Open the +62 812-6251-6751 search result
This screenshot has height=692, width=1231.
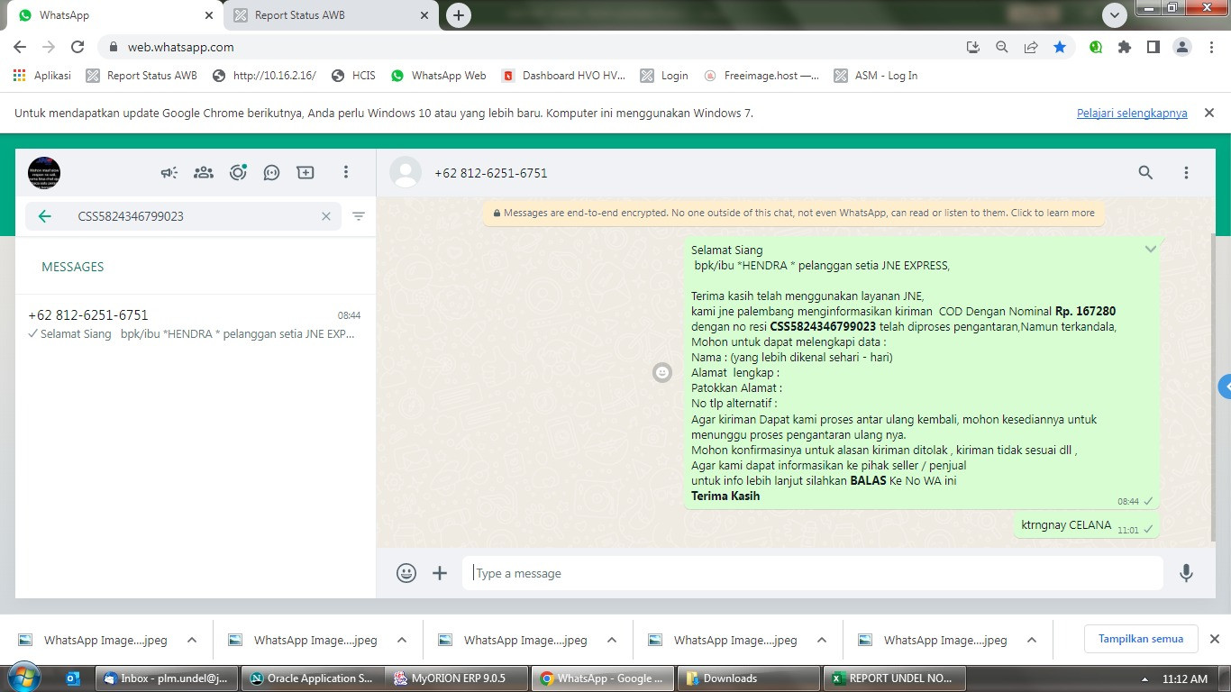pos(195,324)
